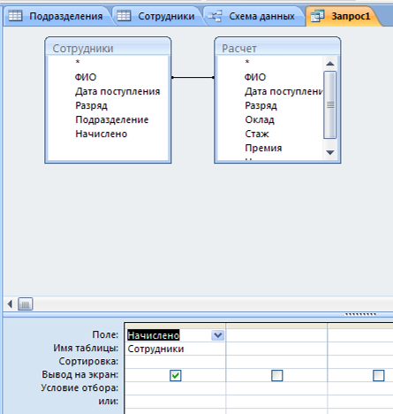Select Дата поступления in Сотрудники table
This screenshot has height=414, width=393.
(117, 91)
